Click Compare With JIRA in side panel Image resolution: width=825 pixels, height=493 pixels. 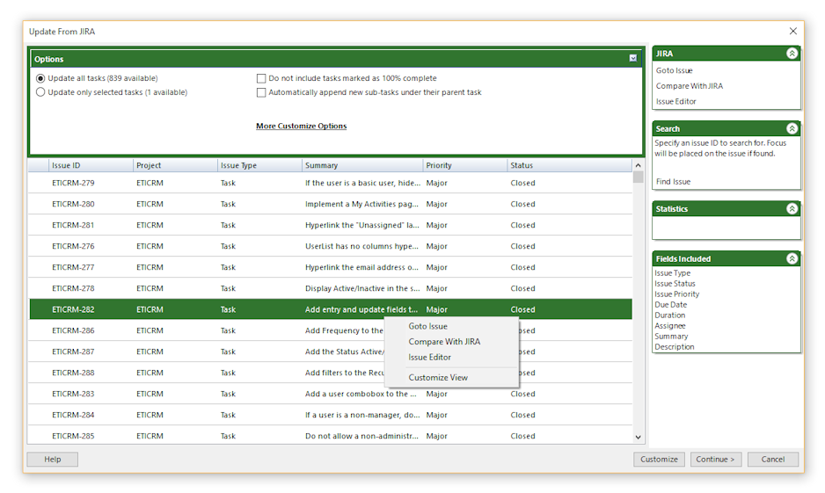(690, 86)
